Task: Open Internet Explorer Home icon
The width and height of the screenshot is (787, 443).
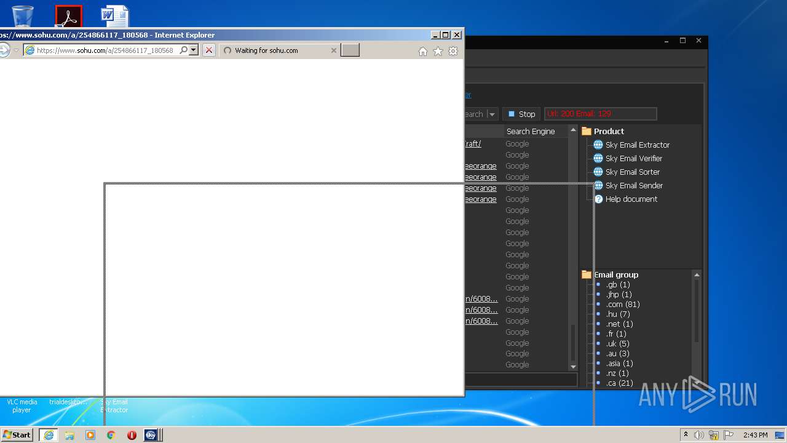Action: point(422,51)
